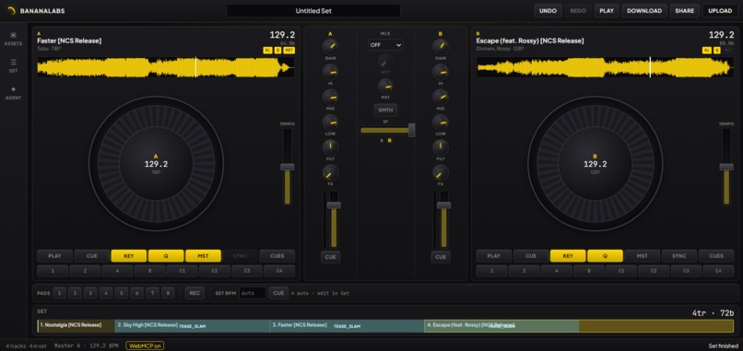Screen dimensions: 743x351
Task: Adjust deck B Gain knob
Action: pos(441,46)
